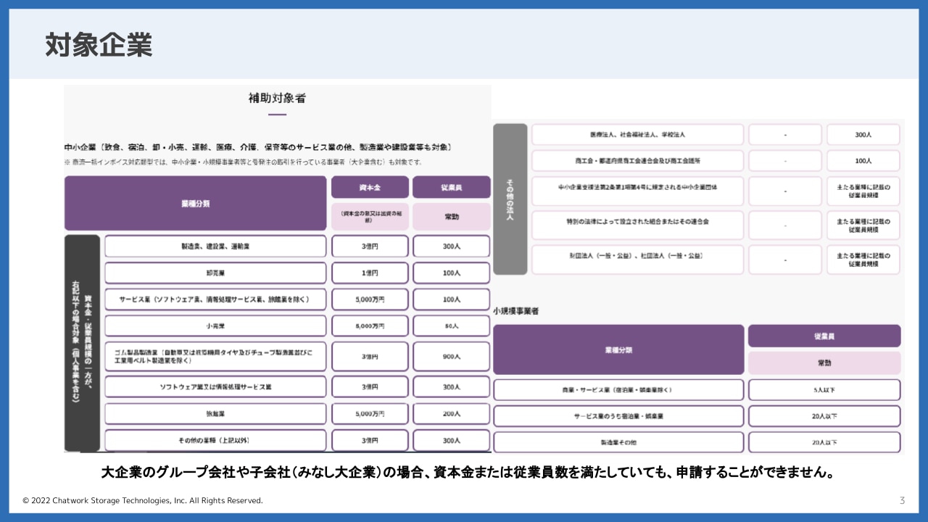Select the サービス業（ソフトウェア業…除く） row label
Viewport: 928px width, 522px height.
pos(215,299)
